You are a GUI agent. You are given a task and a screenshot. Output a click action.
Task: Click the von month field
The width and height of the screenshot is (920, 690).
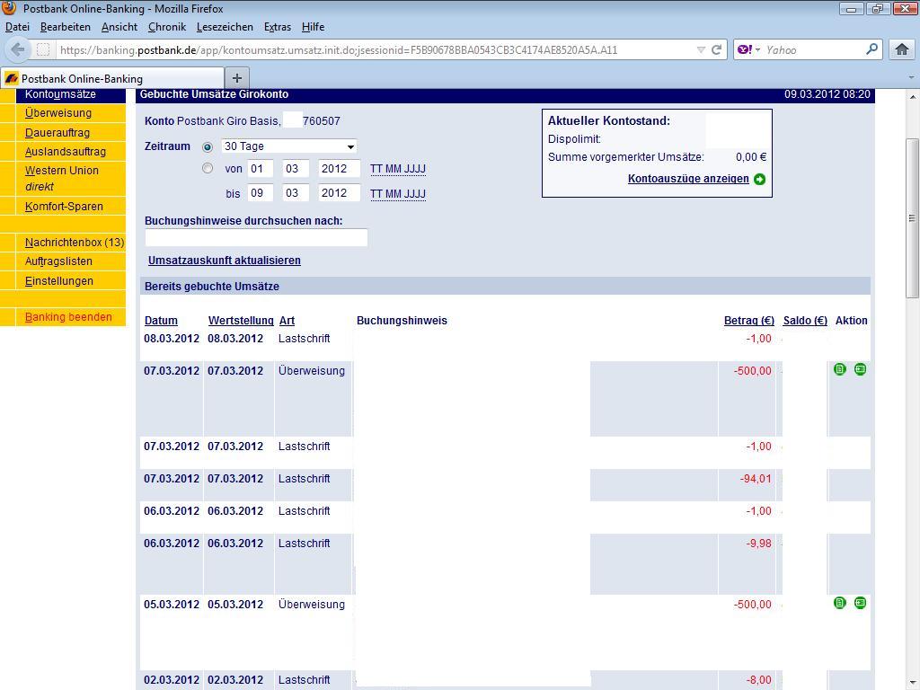(x=295, y=168)
